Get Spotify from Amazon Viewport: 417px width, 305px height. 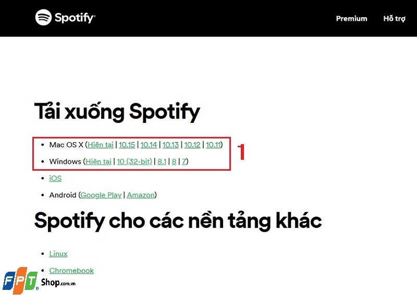141,195
